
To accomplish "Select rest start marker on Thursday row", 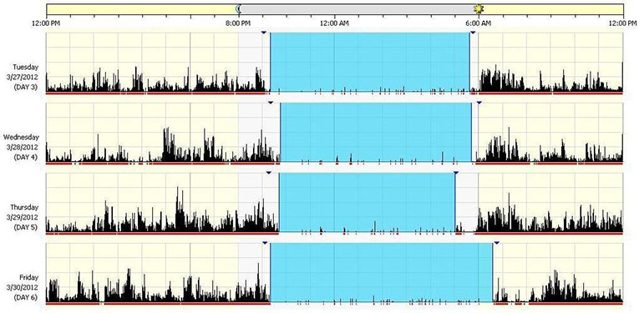I will [269, 173].
